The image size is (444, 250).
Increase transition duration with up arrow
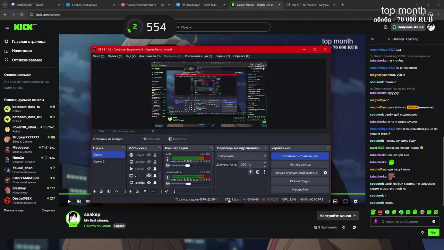click(x=265, y=162)
